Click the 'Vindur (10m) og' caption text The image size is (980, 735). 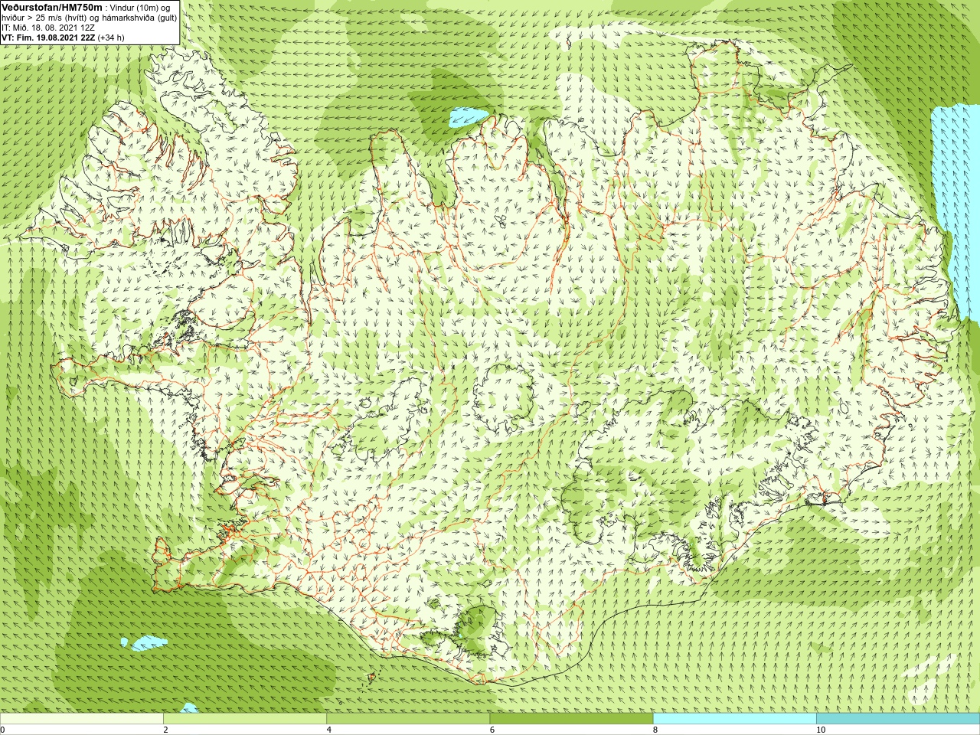click(141, 7)
